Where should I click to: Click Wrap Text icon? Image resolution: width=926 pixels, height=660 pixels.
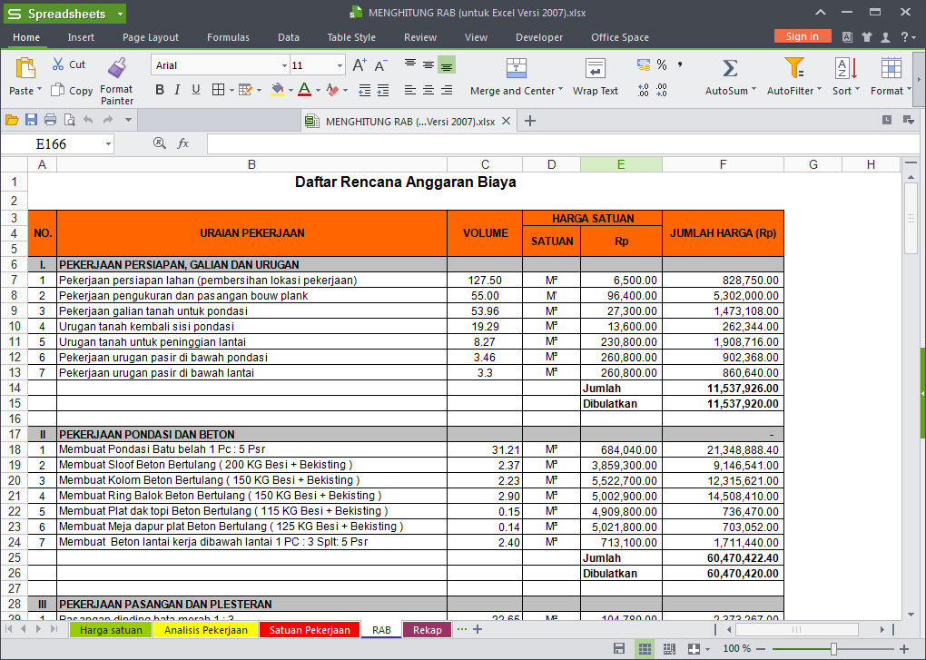tap(595, 68)
